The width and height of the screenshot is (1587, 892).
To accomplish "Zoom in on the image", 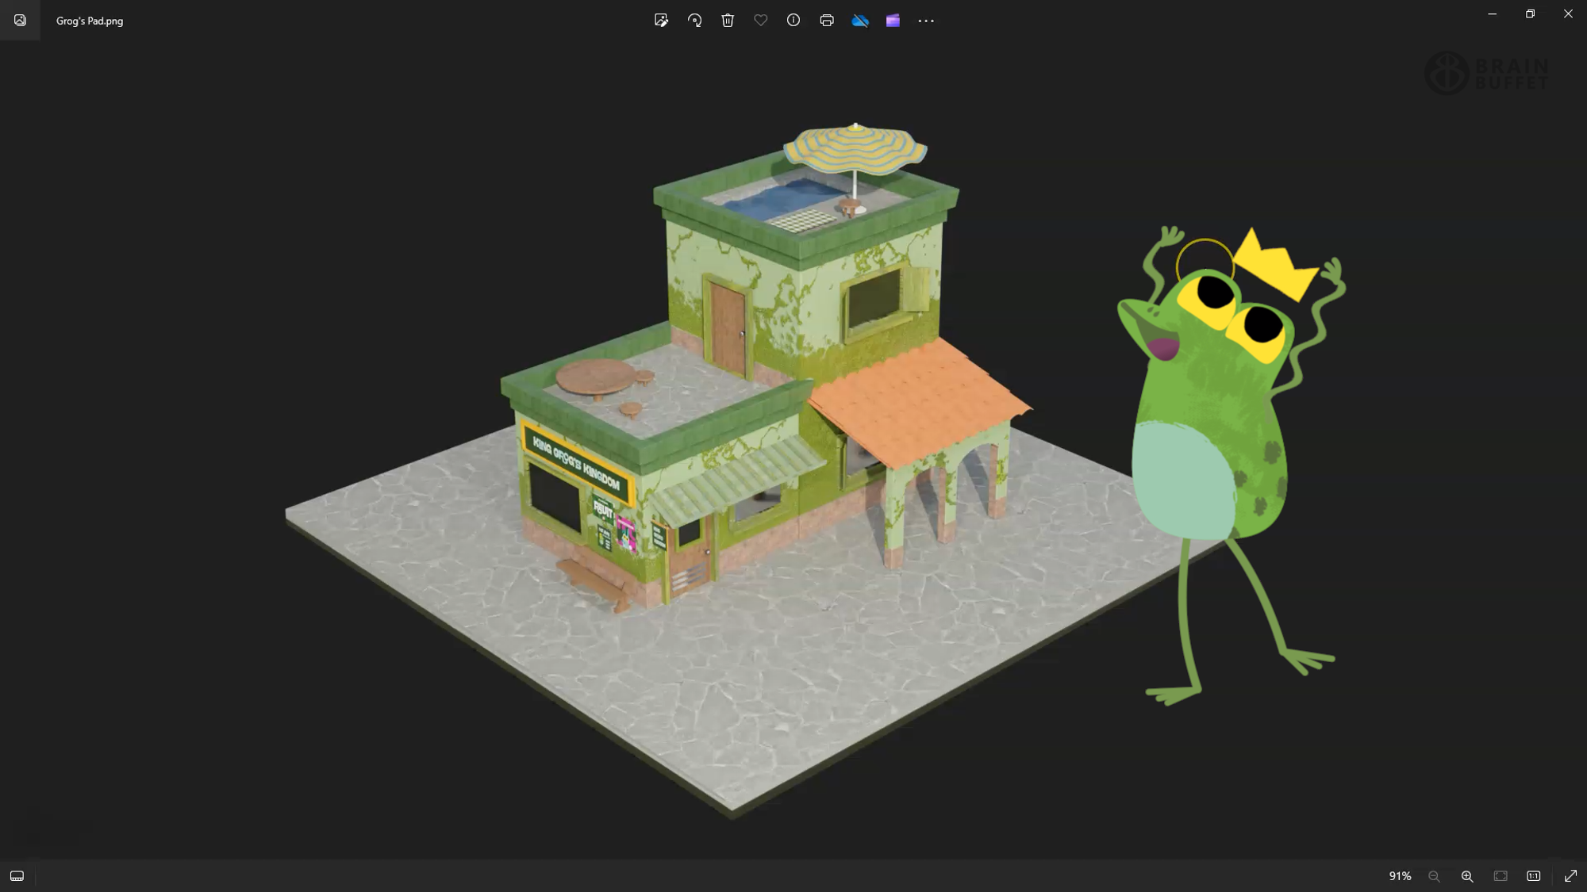I will [x=1467, y=876].
